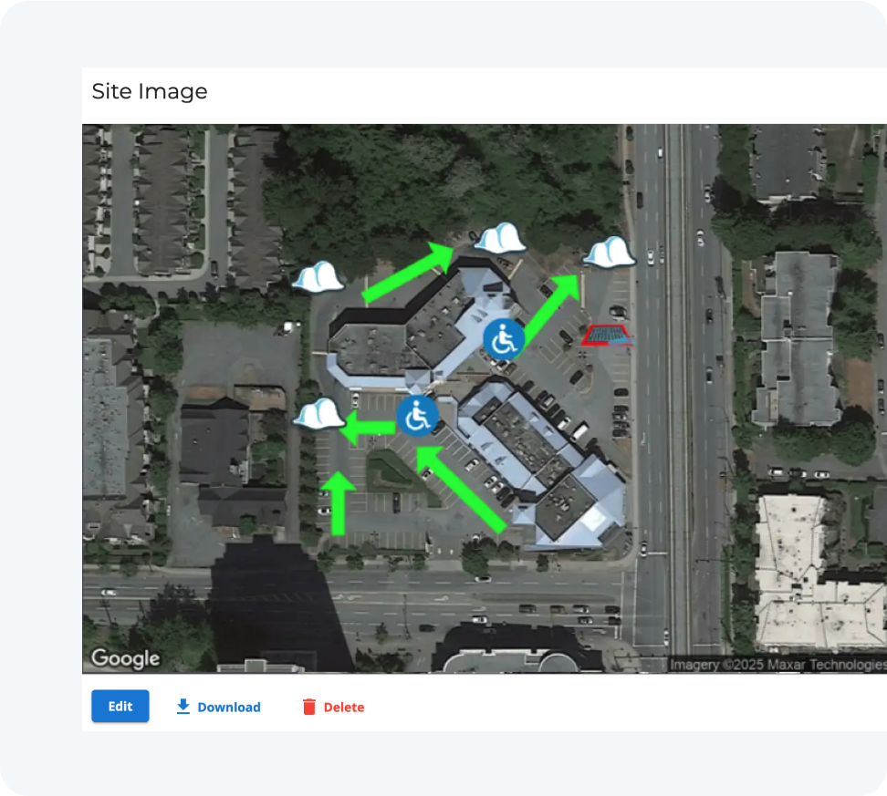Select the snow pile icon north of the building
This screenshot has height=796, width=887.
(499, 237)
